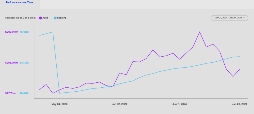Click the $300.071m axis value
254x114 pixels.
click(x=11, y=32)
